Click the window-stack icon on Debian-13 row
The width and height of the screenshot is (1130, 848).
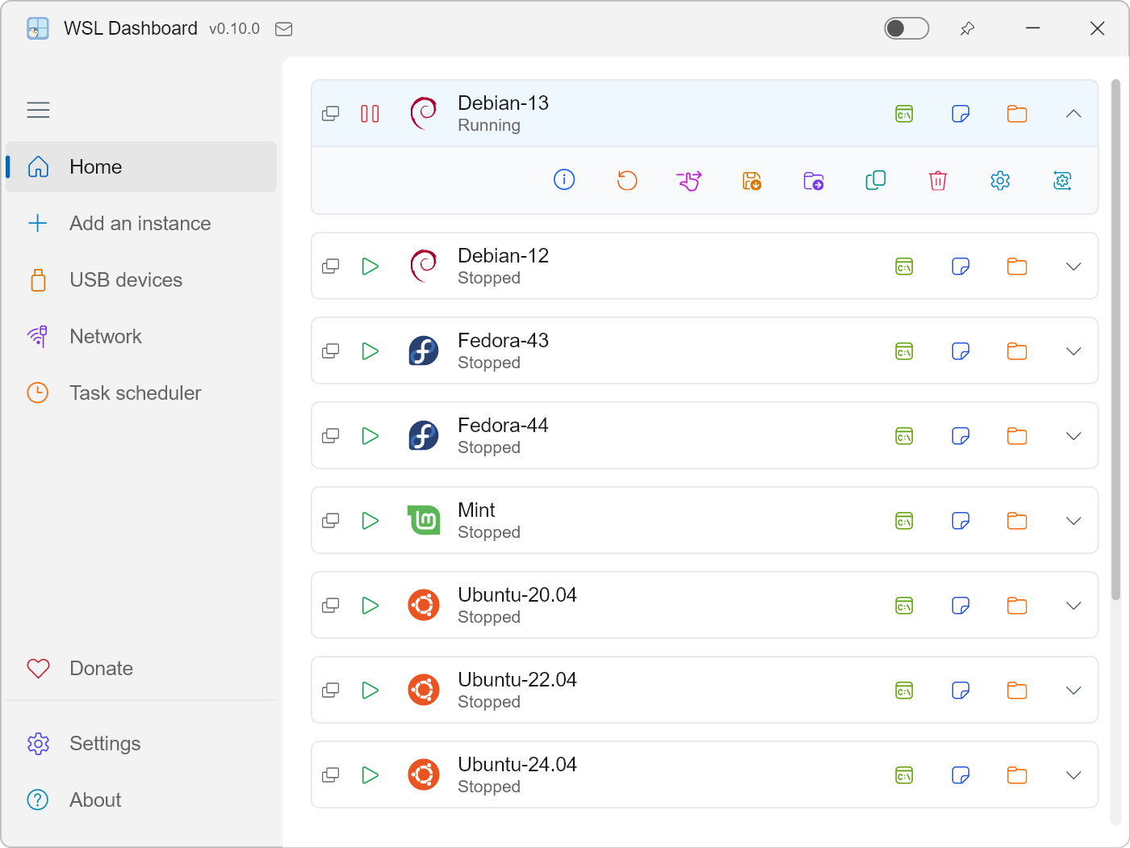(x=330, y=114)
